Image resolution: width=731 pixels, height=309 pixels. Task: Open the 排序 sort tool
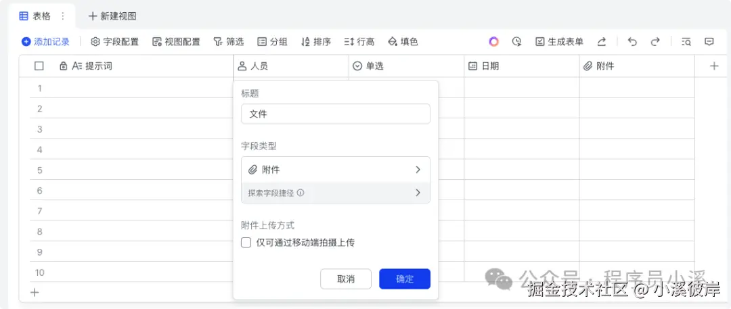tap(316, 42)
